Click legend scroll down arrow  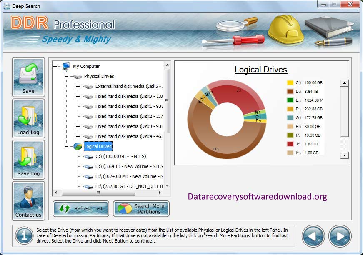click(x=345, y=155)
